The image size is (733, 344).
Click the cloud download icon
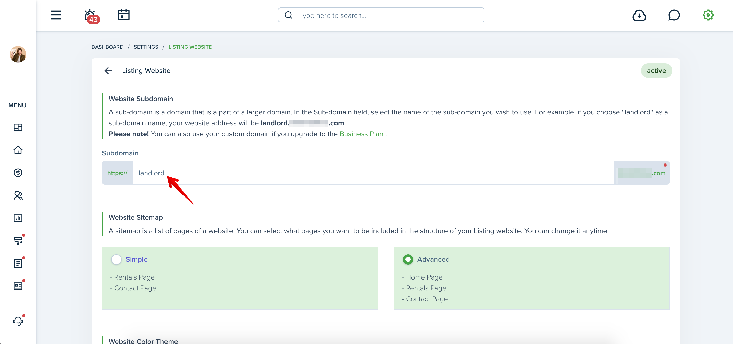639,15
